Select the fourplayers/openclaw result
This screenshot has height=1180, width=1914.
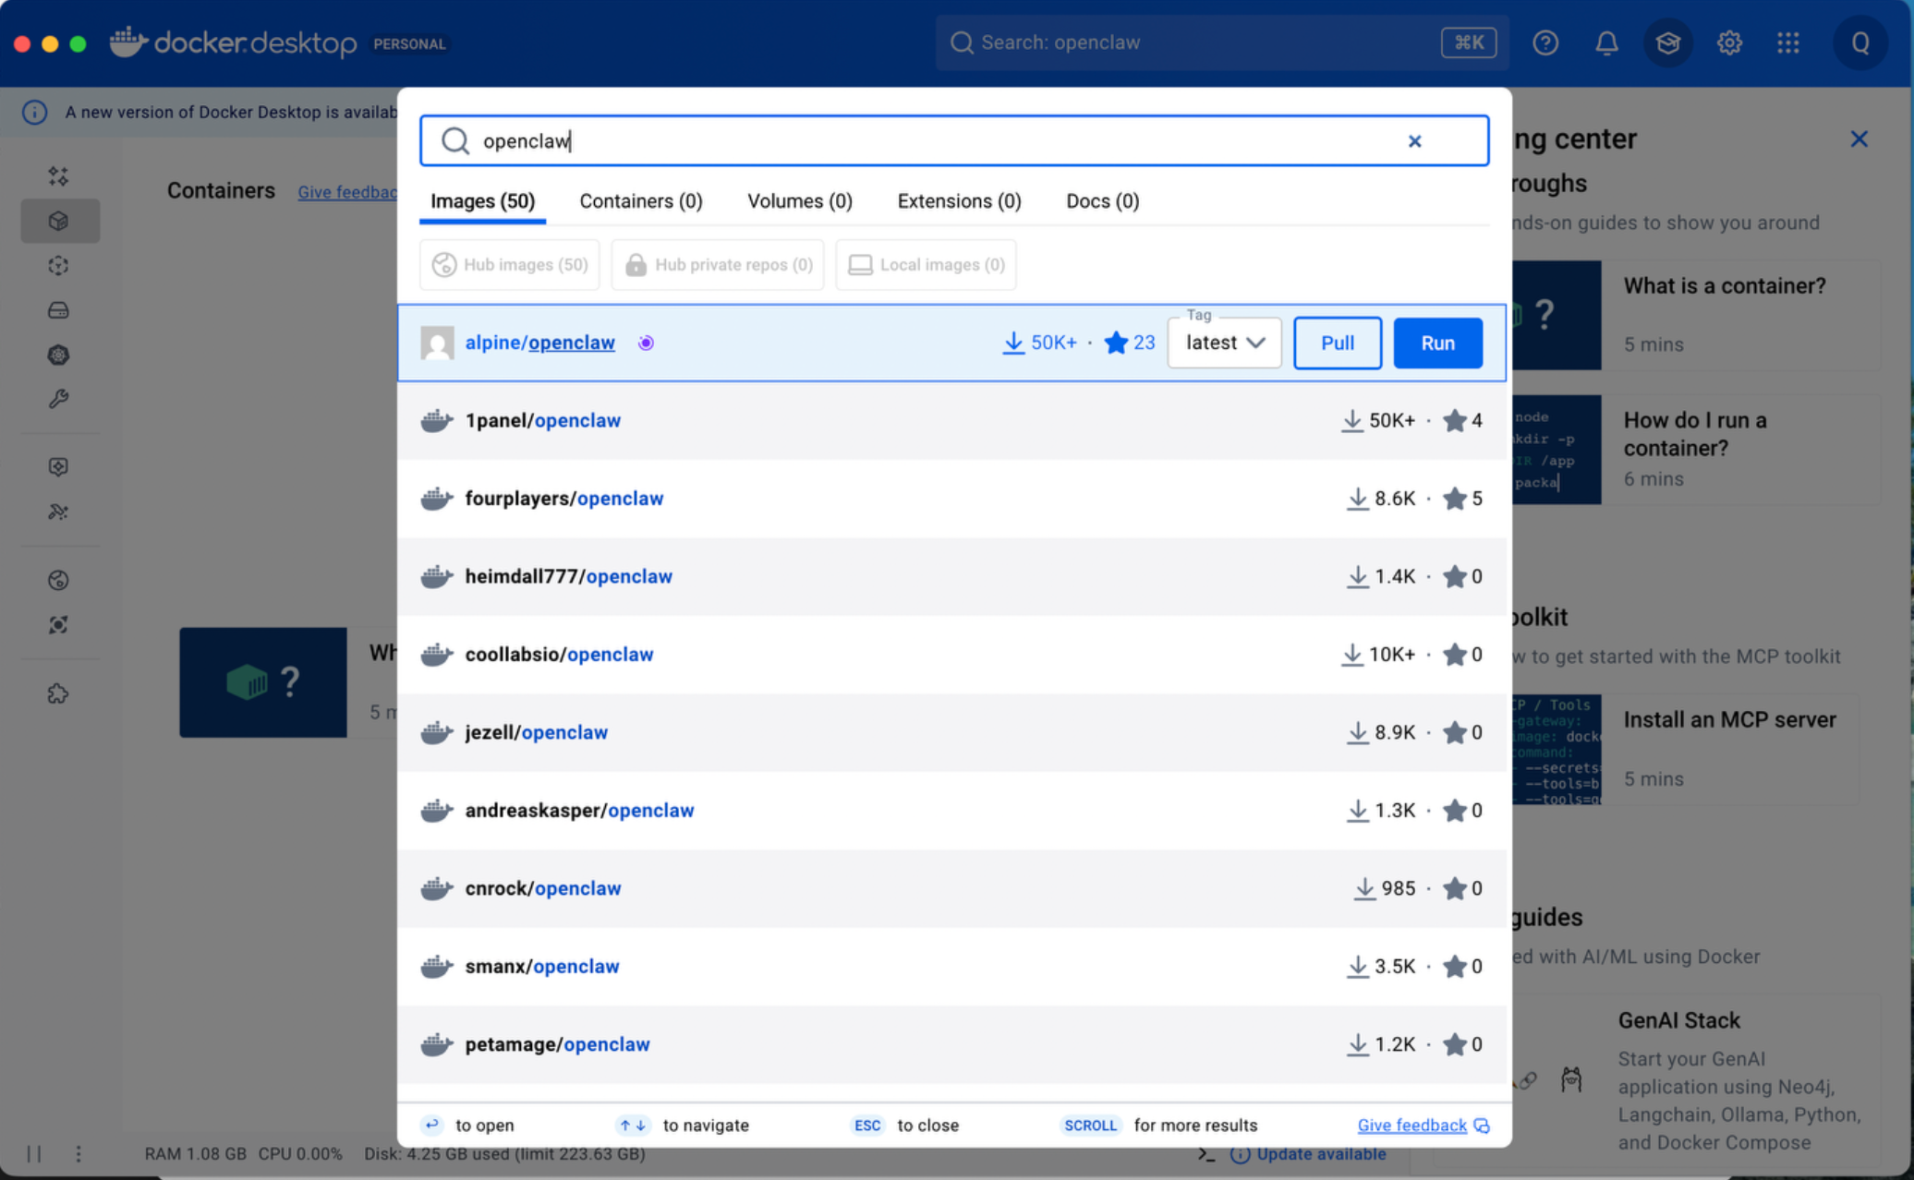coord(563,499)
